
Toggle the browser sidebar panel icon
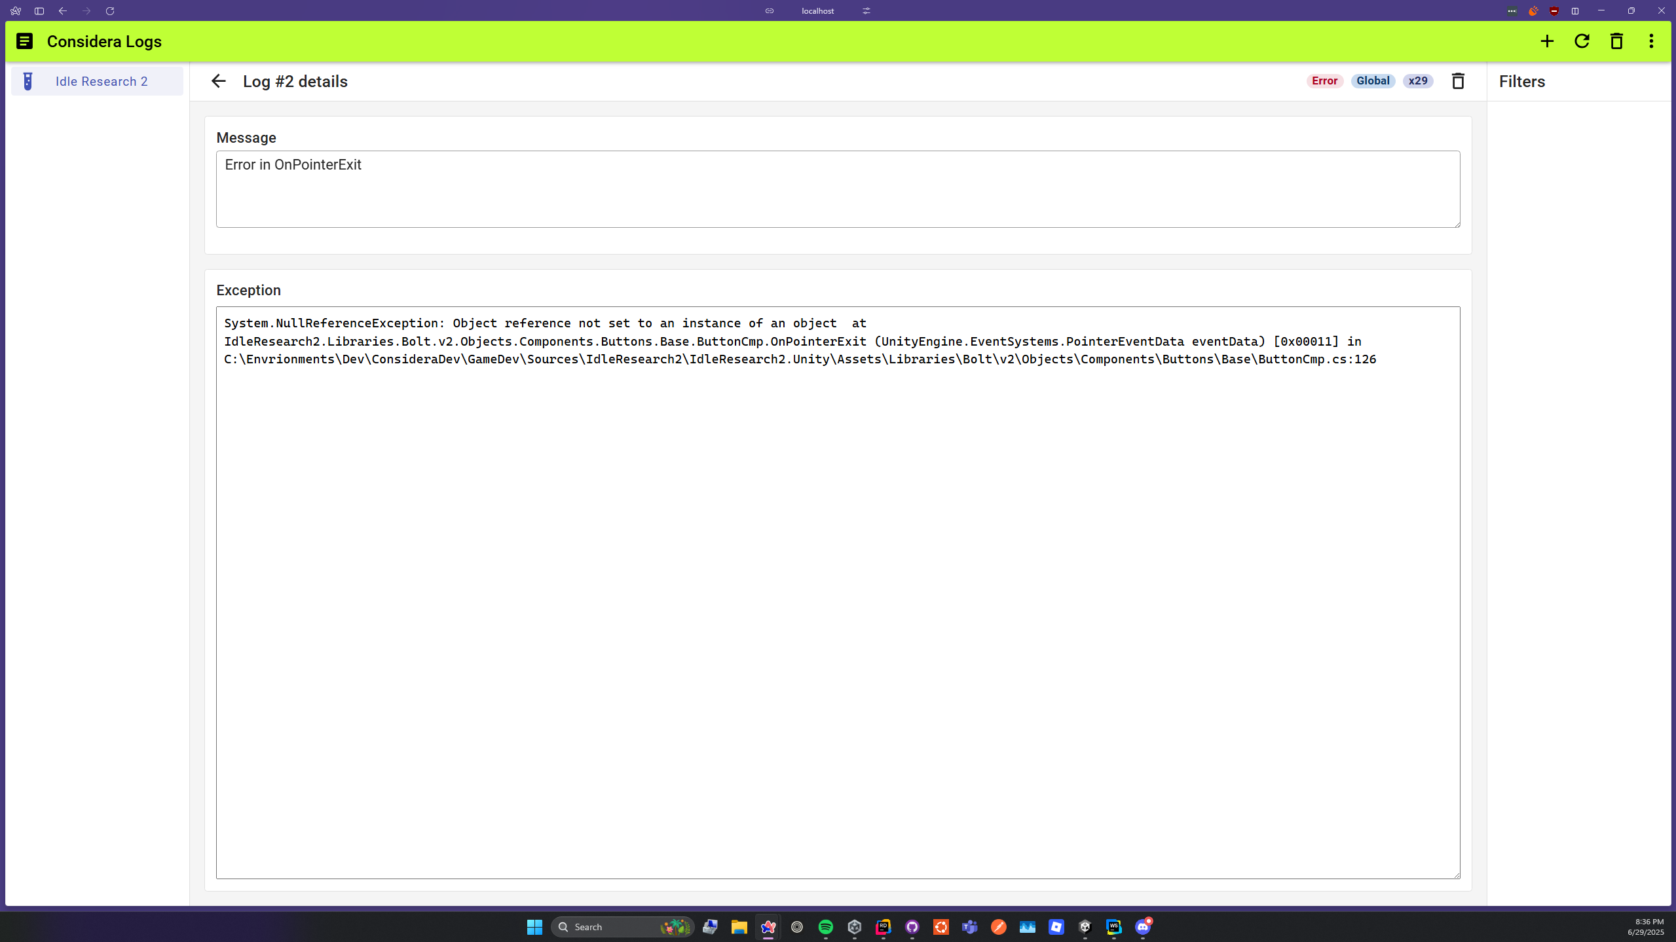tap(39, 11)
